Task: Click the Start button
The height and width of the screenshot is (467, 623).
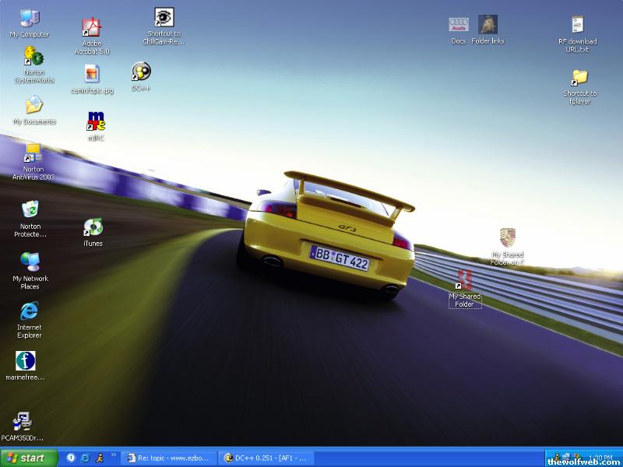Action: (x=29, y=458)
